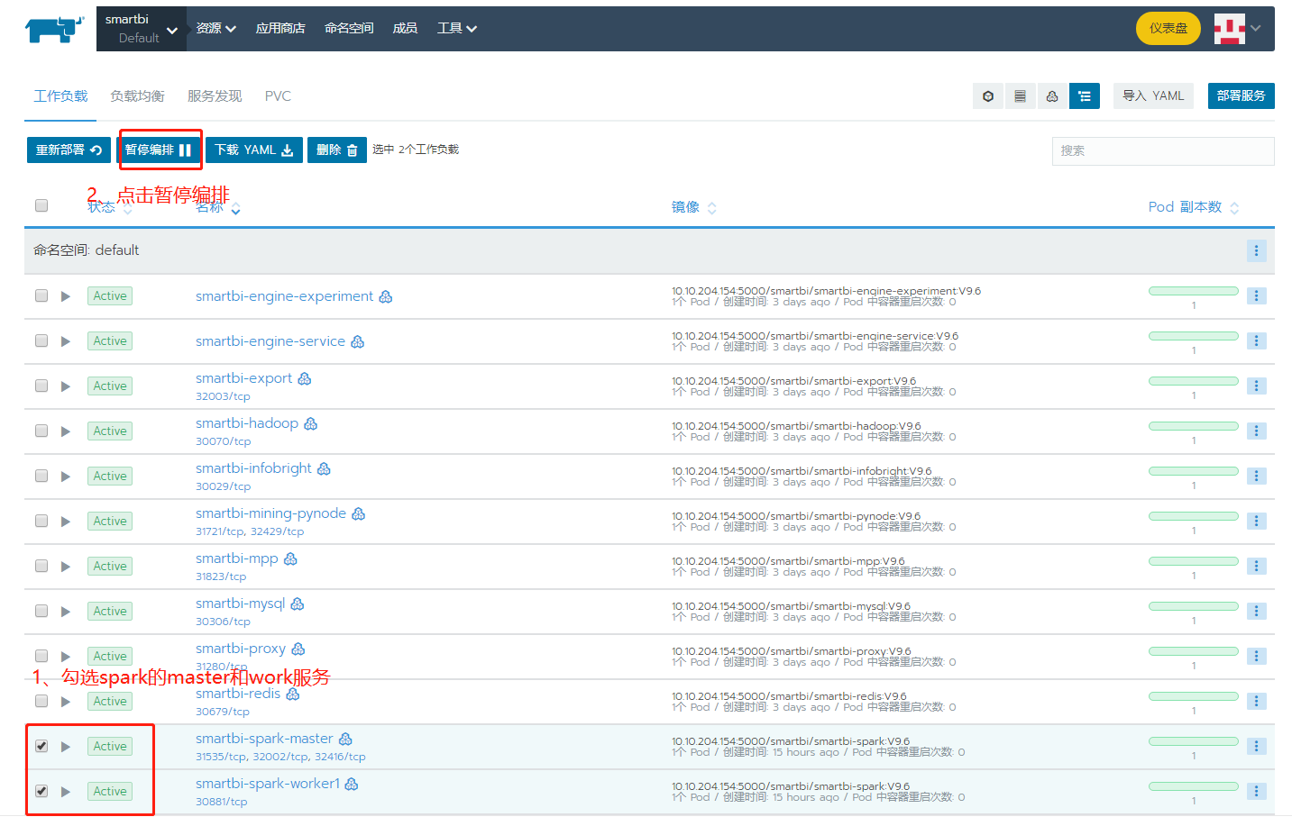Image resolution: width=1292 pixels, height=817 pixels.
Task: Uncheck the smartbi-spark-master row checkbox
Action: pyautogui.click(x=41, y=746)
